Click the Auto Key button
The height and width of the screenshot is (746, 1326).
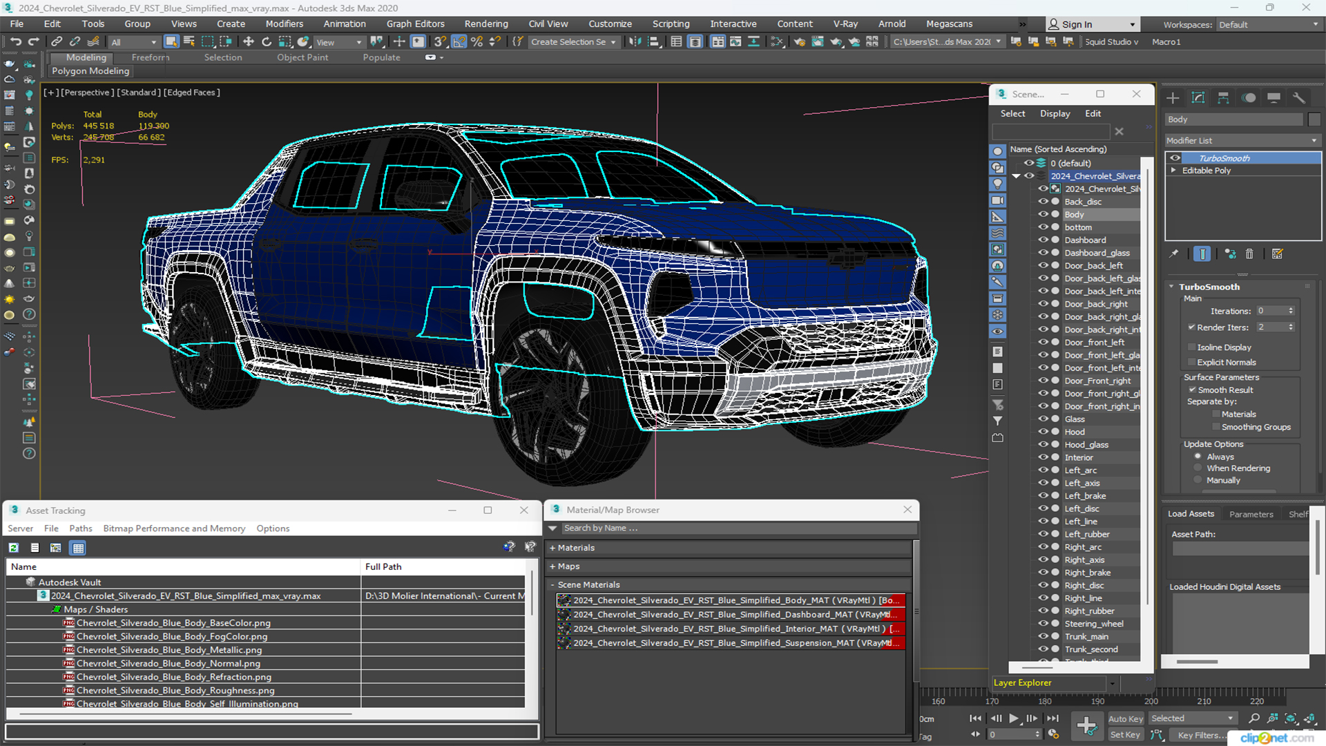pos(1125,719)
